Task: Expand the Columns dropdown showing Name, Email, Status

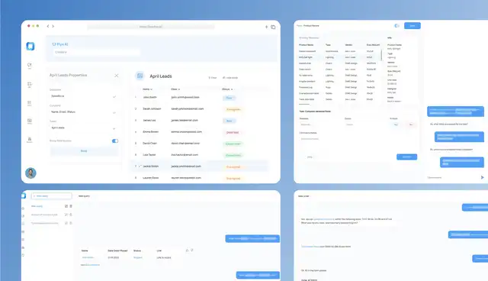Action: pyautogui.click(x=83, y=112)
